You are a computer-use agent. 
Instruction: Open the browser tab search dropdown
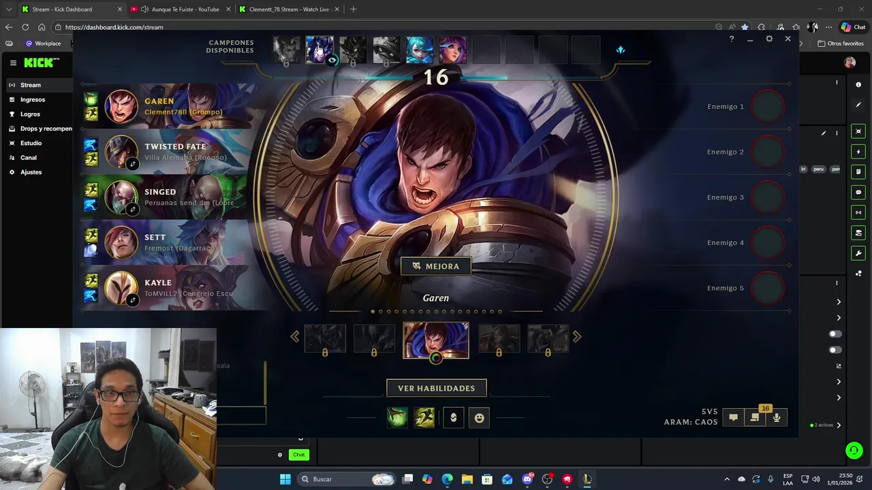8,10
